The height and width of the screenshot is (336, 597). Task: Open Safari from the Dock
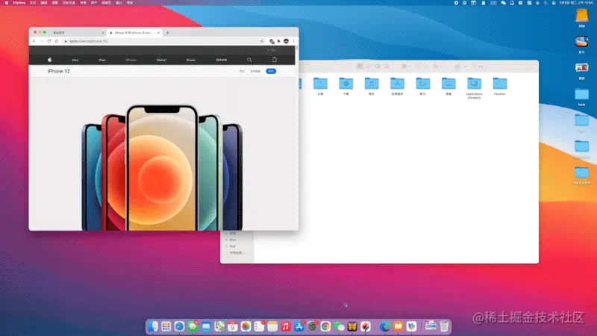tap(179, 326)
